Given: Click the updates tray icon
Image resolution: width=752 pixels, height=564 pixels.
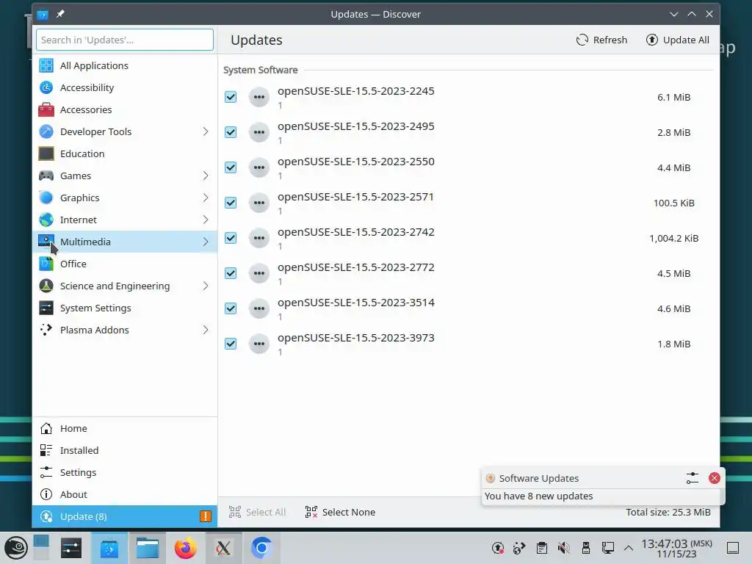Looking at the screenshot, I should pos(498,548).
